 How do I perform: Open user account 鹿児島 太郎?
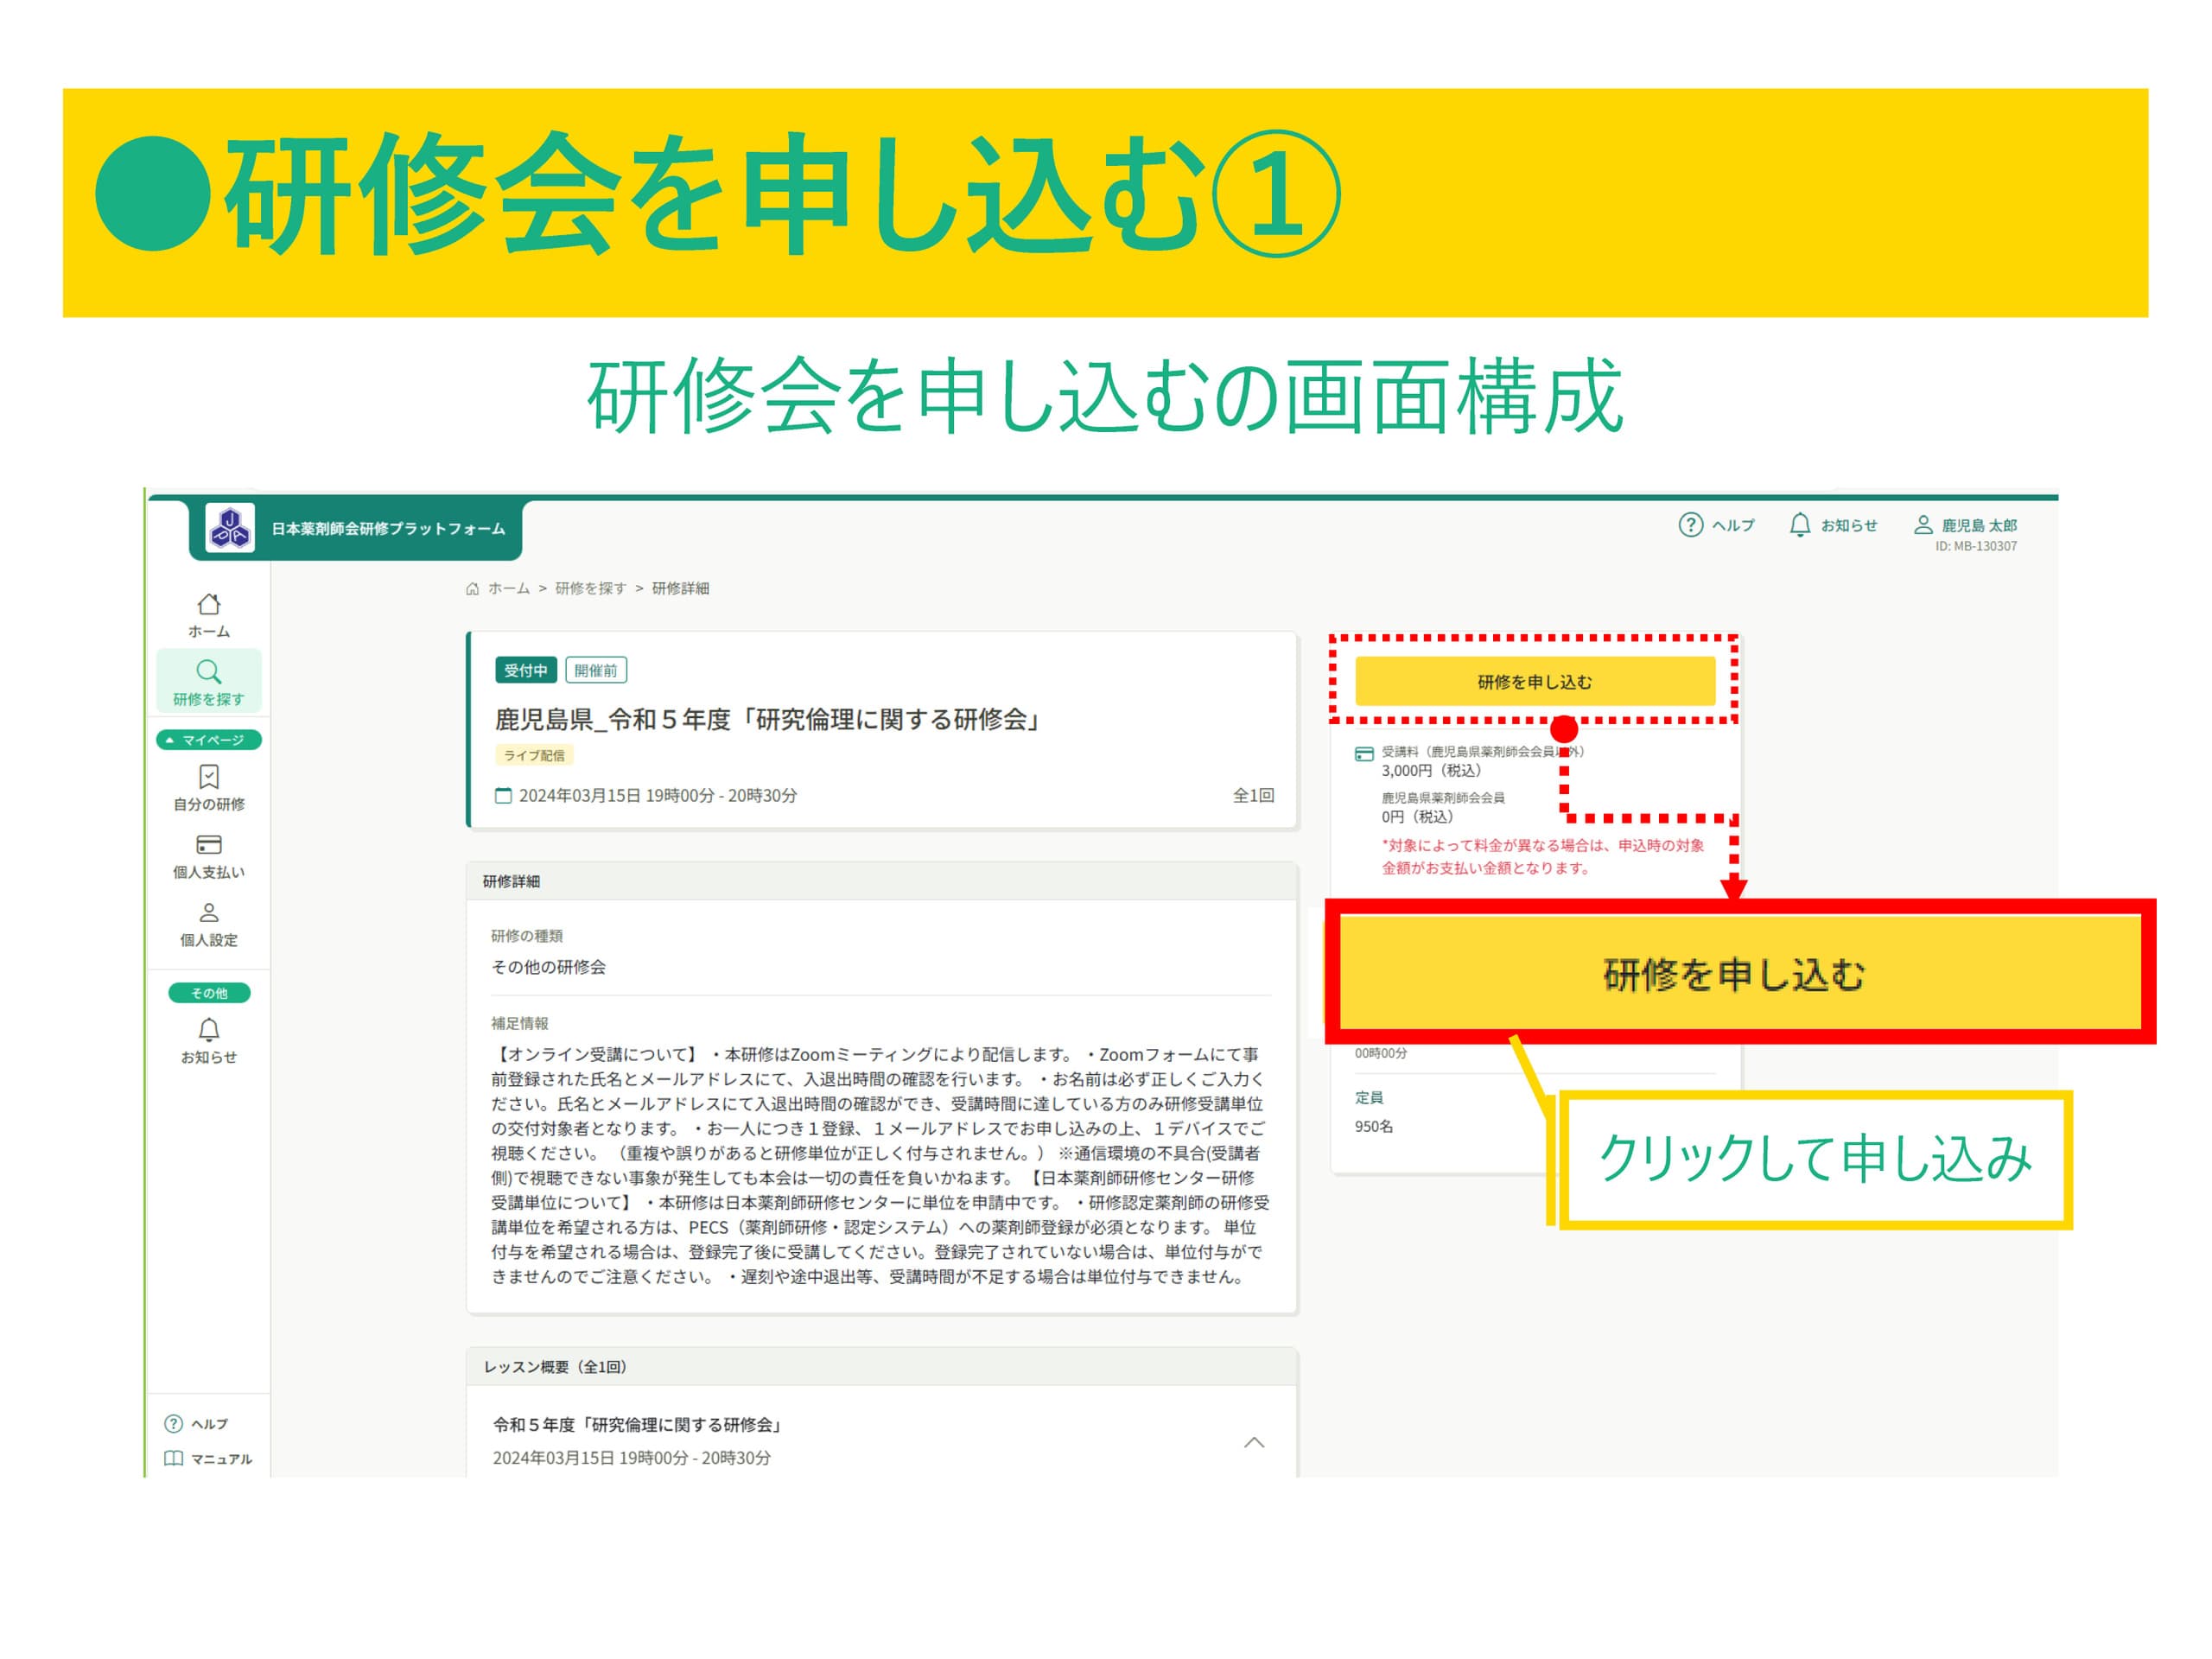pos(1964,525)
